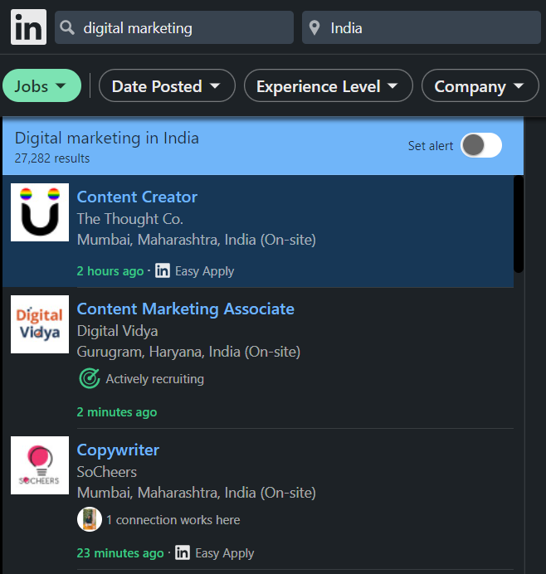The width and height of the screenshot is (546, 574).
Task: Click the LinkedIn Easy Apply icon for Content Creator
Action: click(163, 271)
